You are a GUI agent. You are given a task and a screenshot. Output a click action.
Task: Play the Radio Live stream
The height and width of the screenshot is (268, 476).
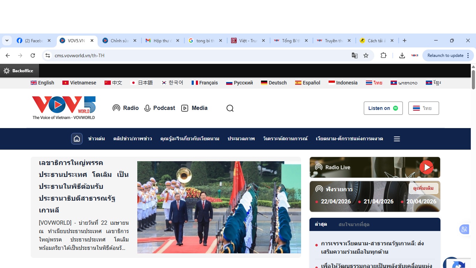(426, 167)
